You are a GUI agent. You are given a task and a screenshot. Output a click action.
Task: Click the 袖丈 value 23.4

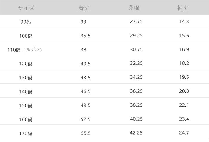click(x=183, y=119)
